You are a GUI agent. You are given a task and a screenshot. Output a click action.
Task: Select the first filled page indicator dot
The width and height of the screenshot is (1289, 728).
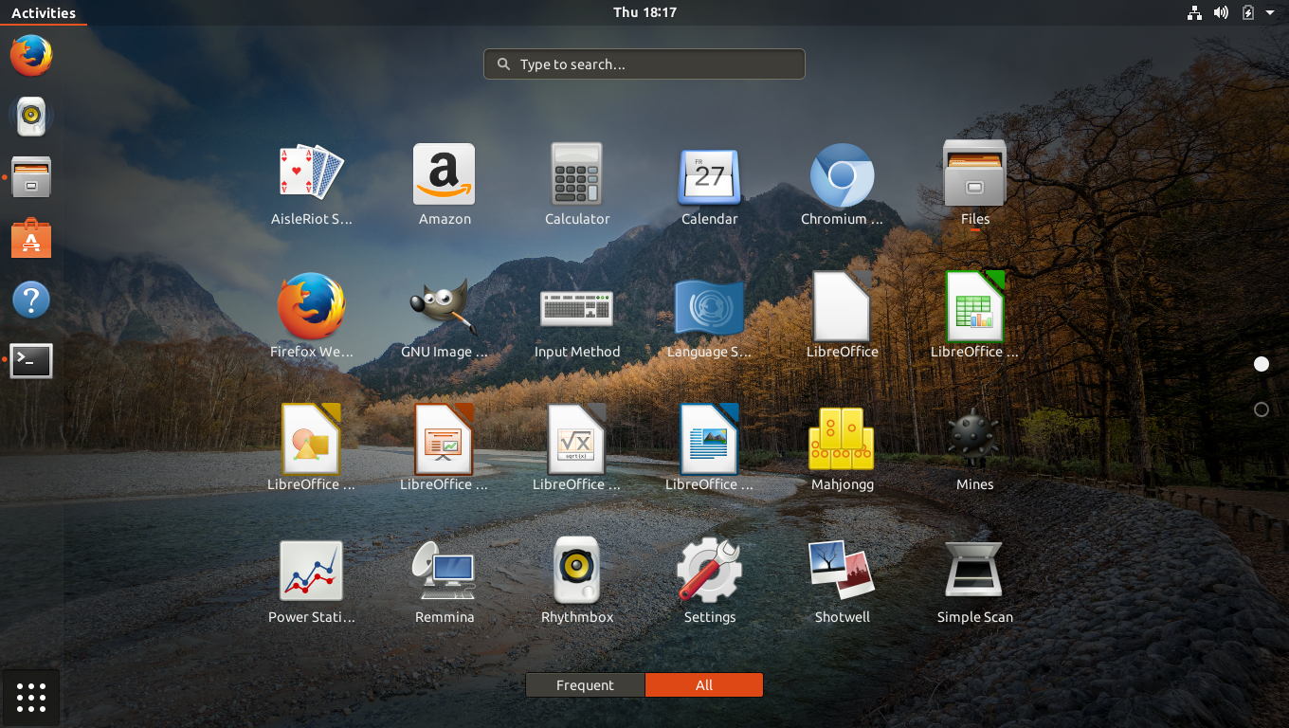click(1262, 364)
